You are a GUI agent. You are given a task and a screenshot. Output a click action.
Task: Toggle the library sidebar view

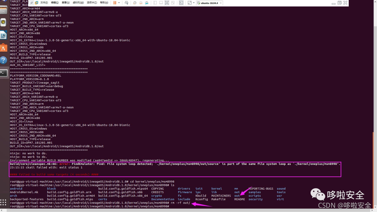[155, 3]
